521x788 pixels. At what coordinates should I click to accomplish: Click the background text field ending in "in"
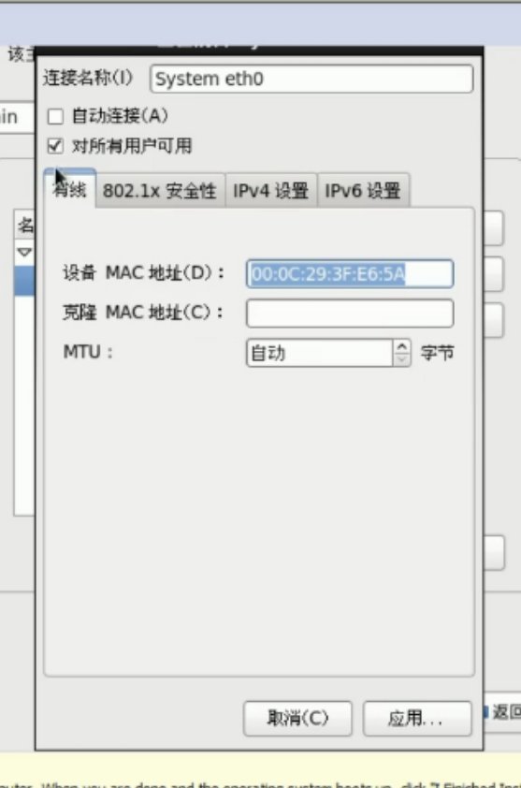tap(17, 117)
